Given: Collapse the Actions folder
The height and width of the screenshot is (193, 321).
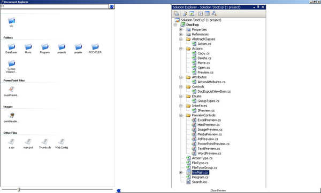Looking at the screenshot, I should tap(181, 49).
